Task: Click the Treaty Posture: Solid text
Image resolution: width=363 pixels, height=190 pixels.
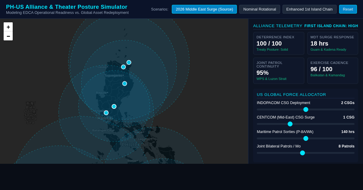Action: 272,49
